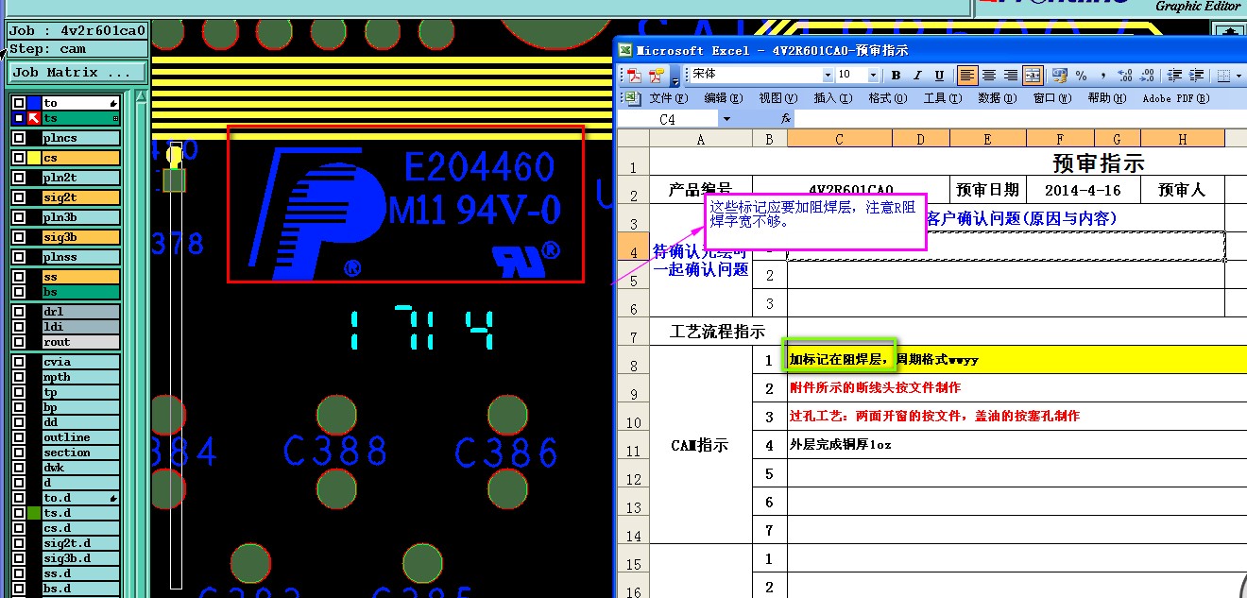Viewport: 1247px width, 598px height.
Task: Click the green color swatch of ts.d layer
Action: [x=34, y=513]
